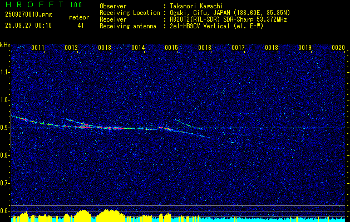Click the observer name Takanori Kawachi
The height and width of the screenshot is (222, 350).
pyautogui.click(x=196, y=6)
